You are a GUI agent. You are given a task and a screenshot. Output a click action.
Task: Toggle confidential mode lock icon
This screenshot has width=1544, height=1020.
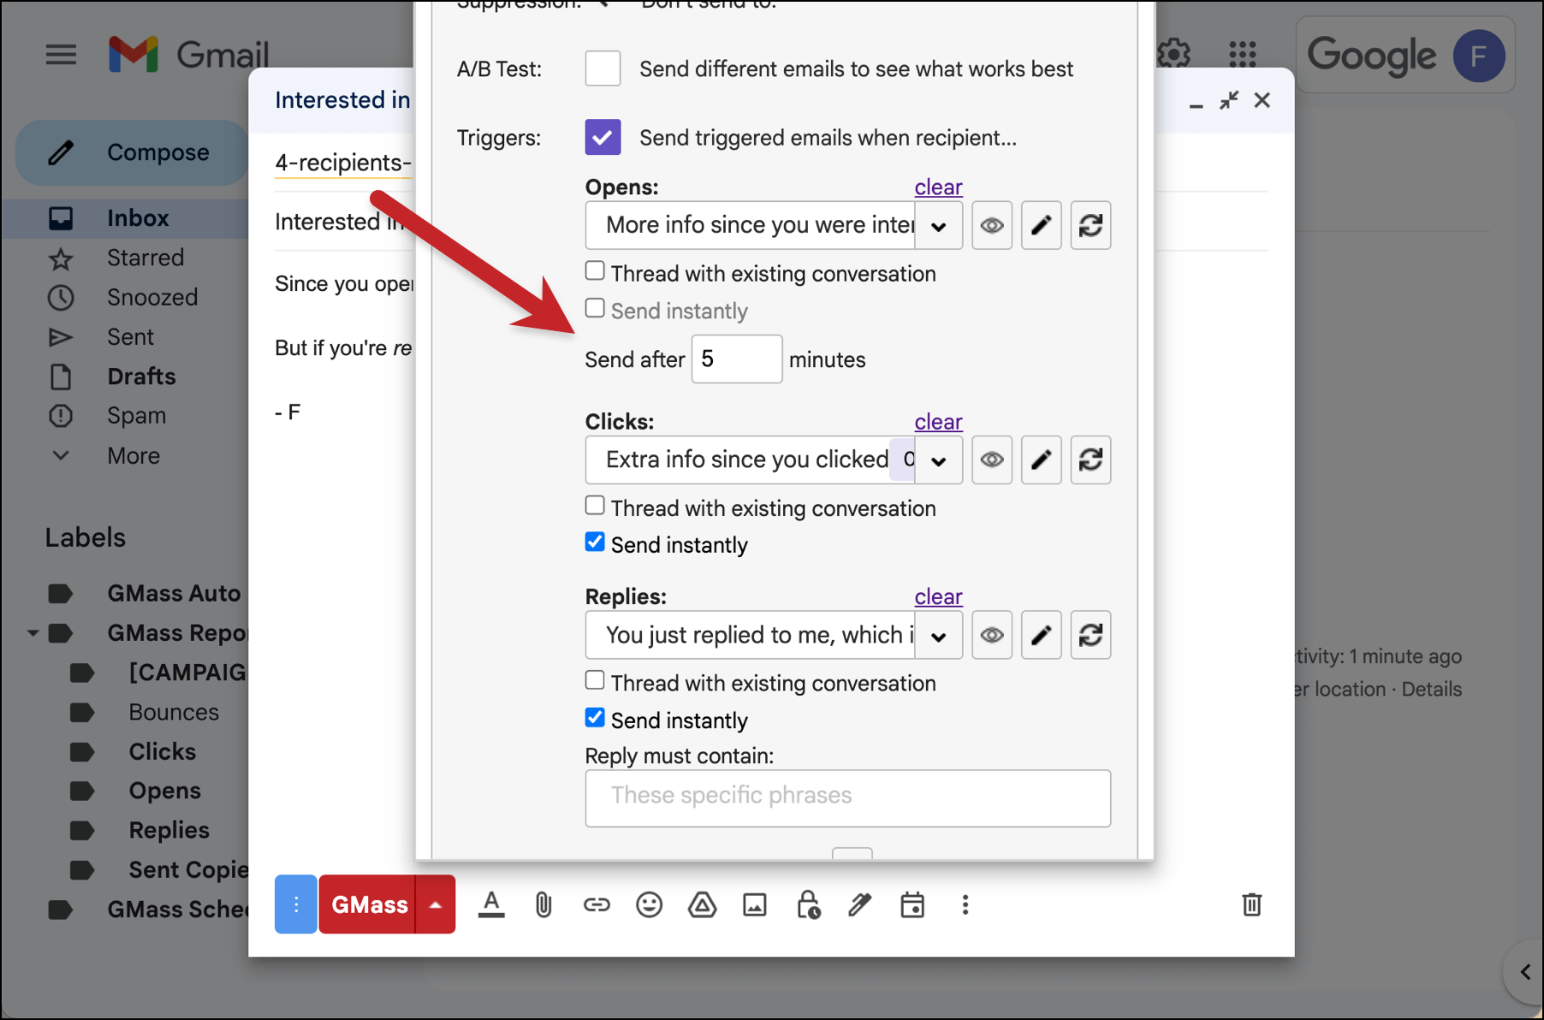pos(808,904)
